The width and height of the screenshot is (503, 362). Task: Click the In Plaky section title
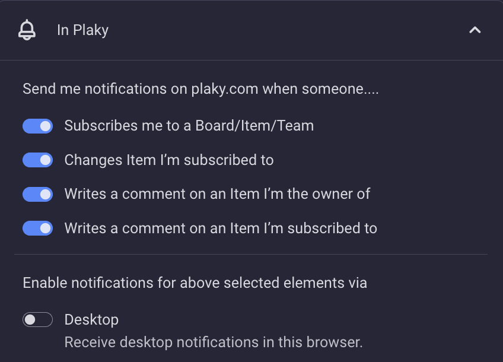(x=83, y=30)
